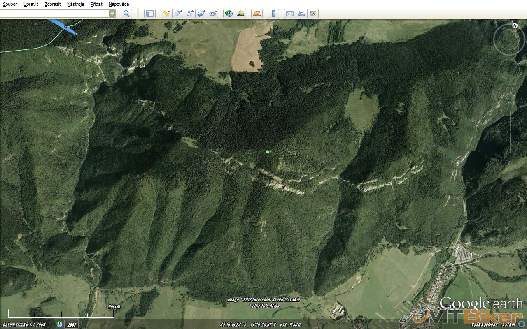The width and height of the screenshot is (527, 329).
Task: Toggle the sidebar panel
Action: (x=150, y=14)
